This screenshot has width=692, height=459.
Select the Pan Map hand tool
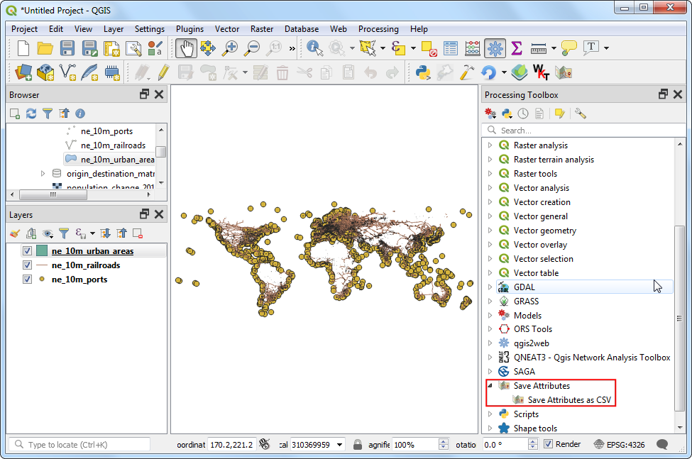186,48
